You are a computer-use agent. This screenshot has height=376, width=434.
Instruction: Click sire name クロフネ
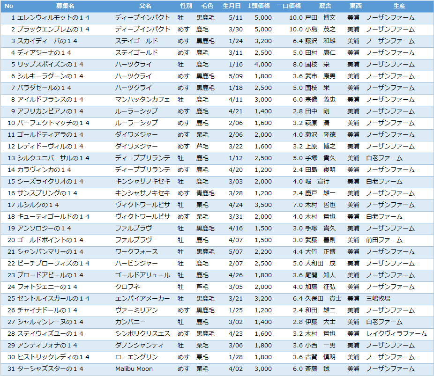pos(127,287)
